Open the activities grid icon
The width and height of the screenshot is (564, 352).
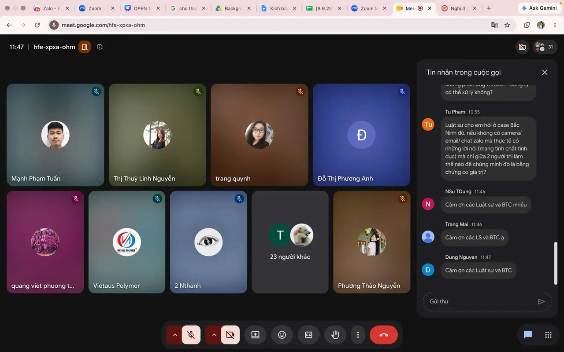(x=548, y=335)
